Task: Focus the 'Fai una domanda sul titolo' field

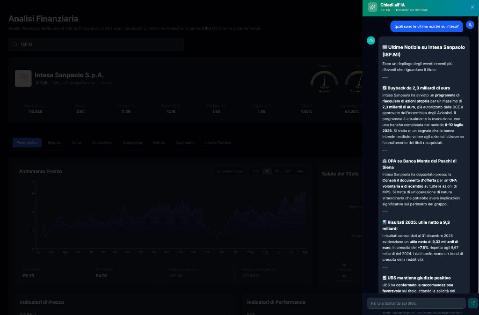Action: point(416,303)
